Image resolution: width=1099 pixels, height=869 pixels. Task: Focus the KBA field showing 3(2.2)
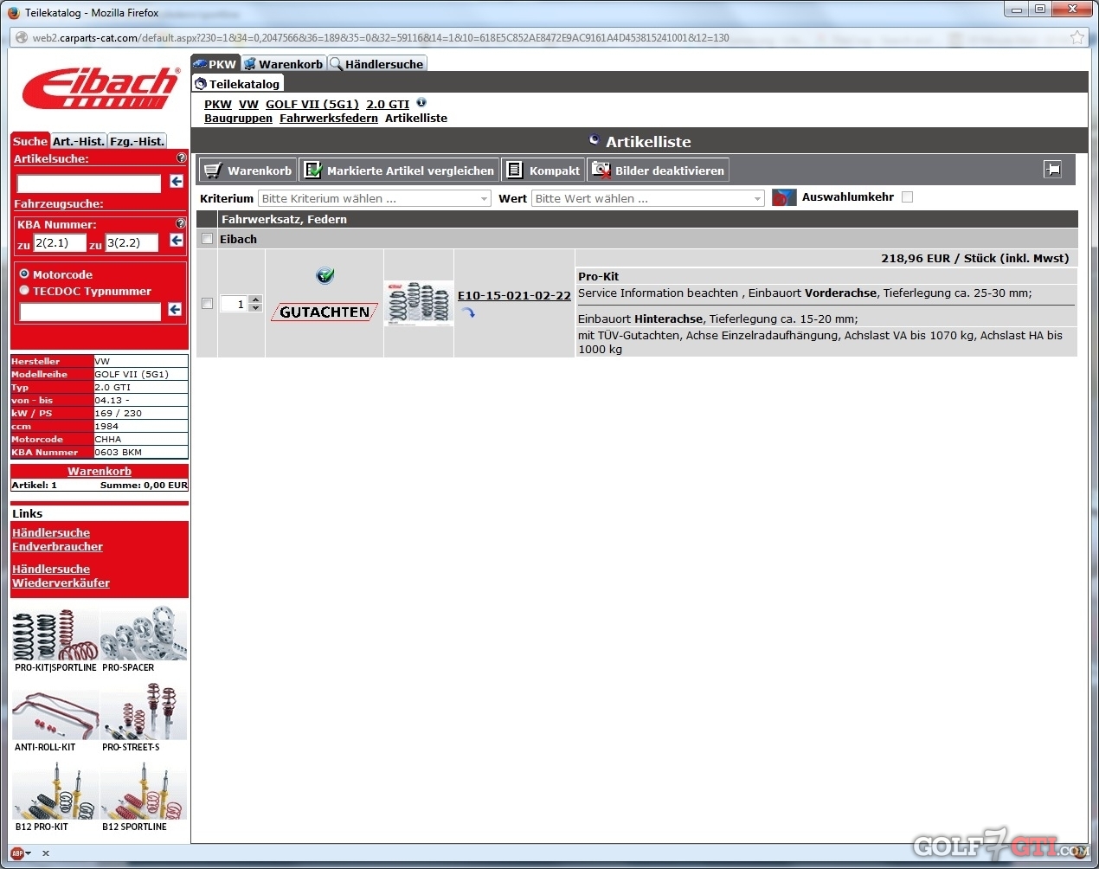132,242
